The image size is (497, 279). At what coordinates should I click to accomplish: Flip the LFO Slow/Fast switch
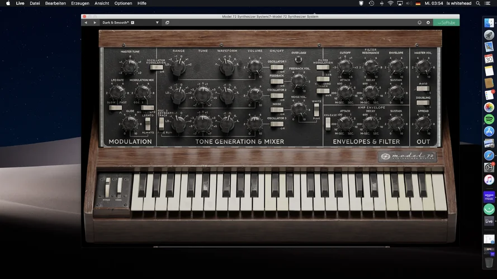coord(115,108)
